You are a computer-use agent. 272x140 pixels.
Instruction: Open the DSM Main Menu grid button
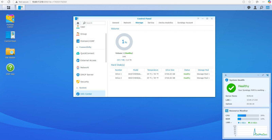pos(8,7)
